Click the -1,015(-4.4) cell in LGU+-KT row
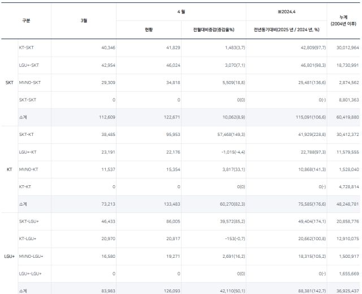This screenshot has width=362, height=294. [x=230, y=152]
